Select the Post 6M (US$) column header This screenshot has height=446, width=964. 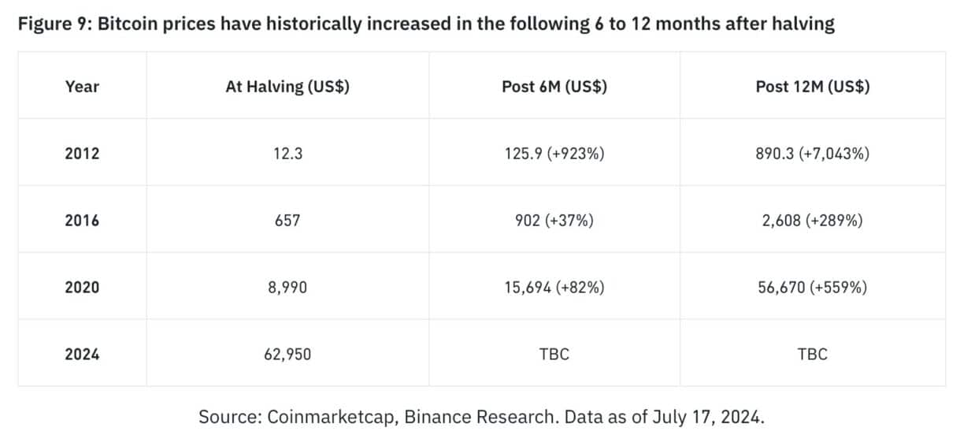tap(554, 87)
